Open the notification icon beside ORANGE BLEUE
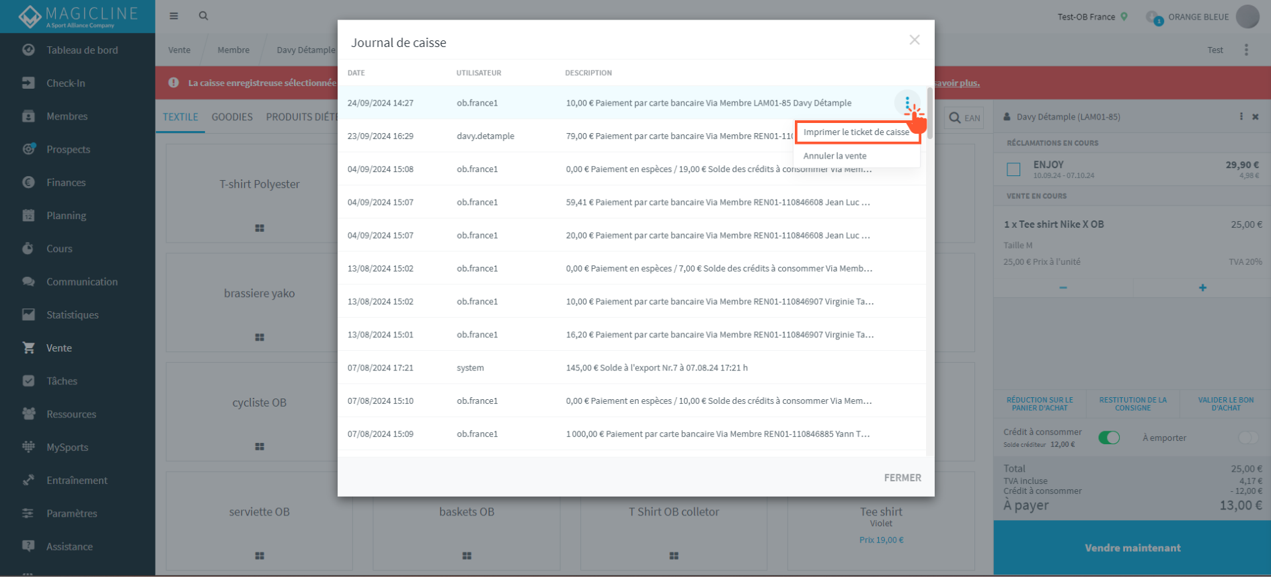This screenshot has height=582, width=1271. (1154, 17)
